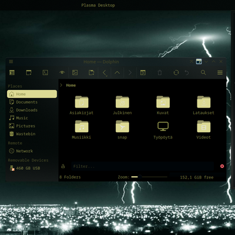Click the trash delete toolbar icon
The height and width of the screenshot is (235, 235).
coord(160,73)
